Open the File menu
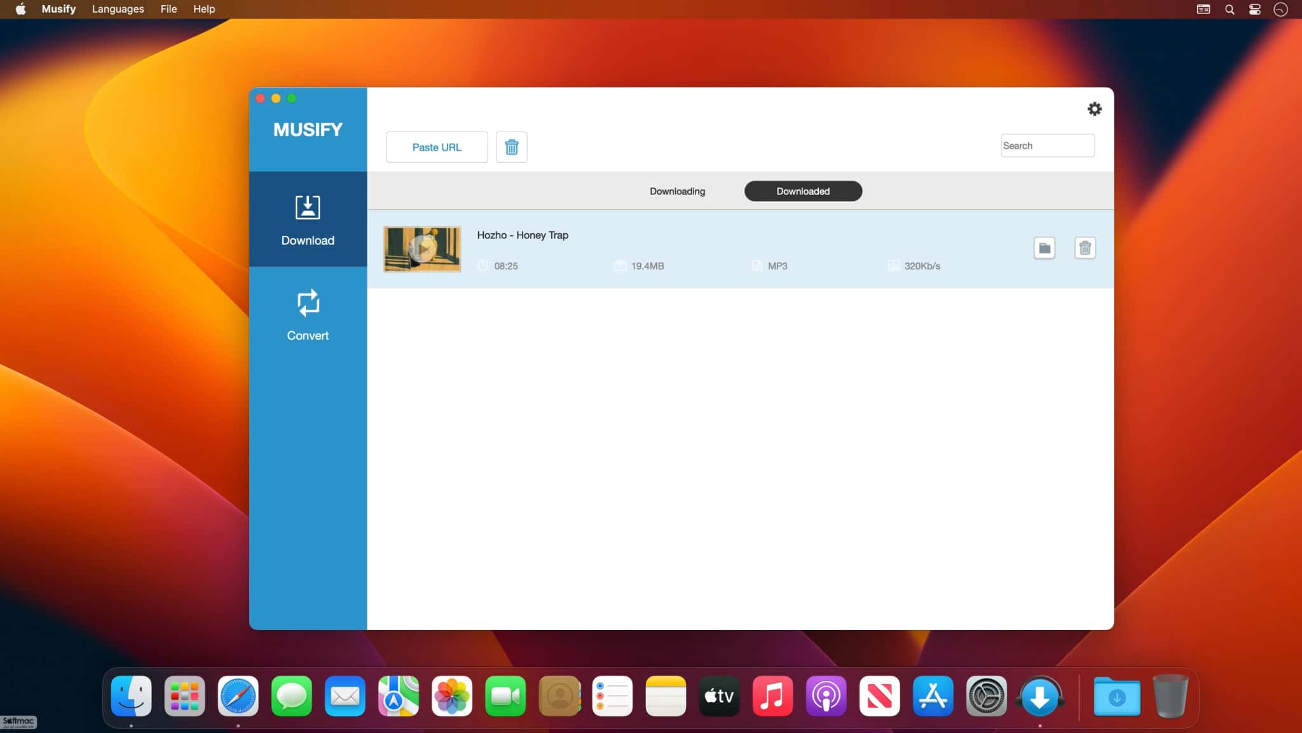The image size is (1302, 733). click(168, 9)
